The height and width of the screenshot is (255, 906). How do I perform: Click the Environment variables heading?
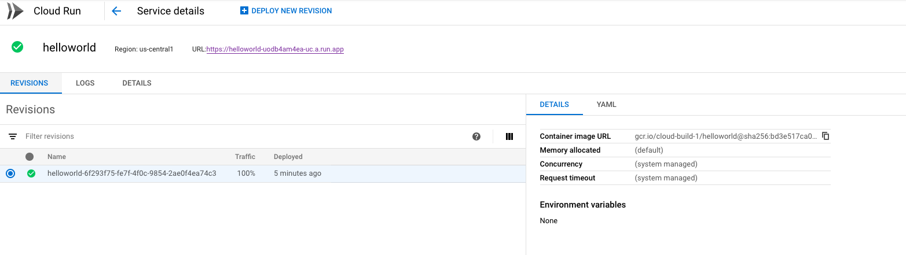583,205
